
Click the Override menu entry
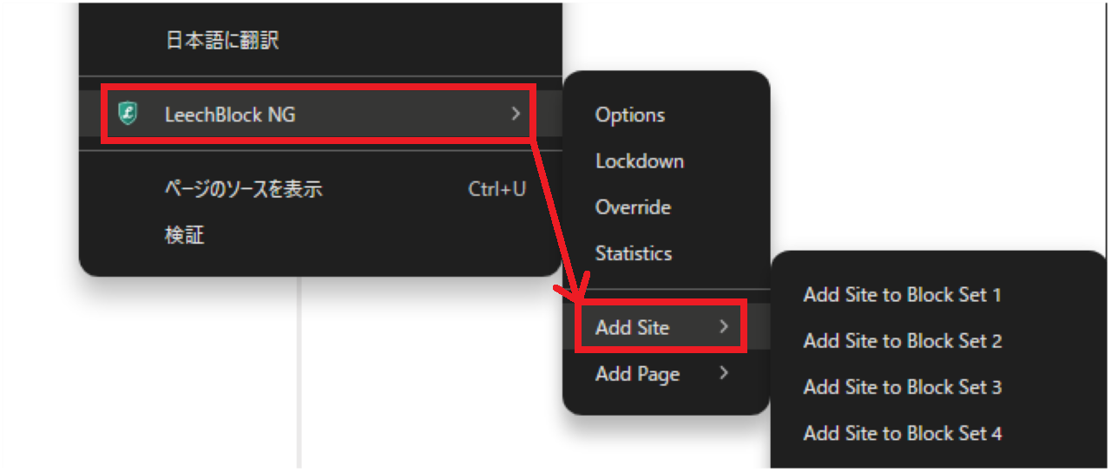pyautogui.click(x=633, y=207)
